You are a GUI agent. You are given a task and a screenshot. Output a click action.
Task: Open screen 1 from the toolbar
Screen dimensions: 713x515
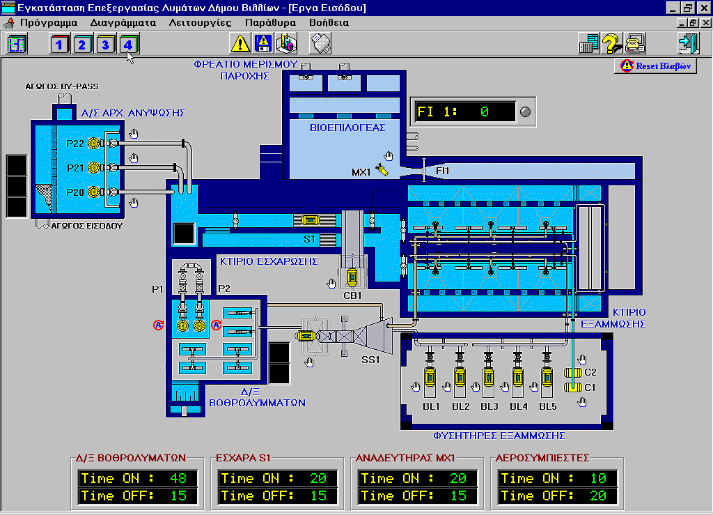click(x=59, y=44)
